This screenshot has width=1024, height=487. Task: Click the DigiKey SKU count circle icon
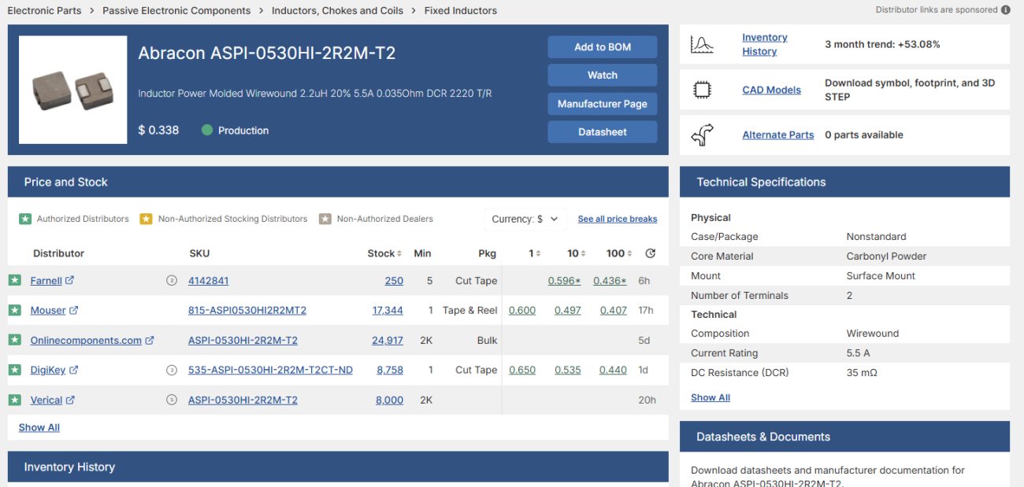[172, 370]
